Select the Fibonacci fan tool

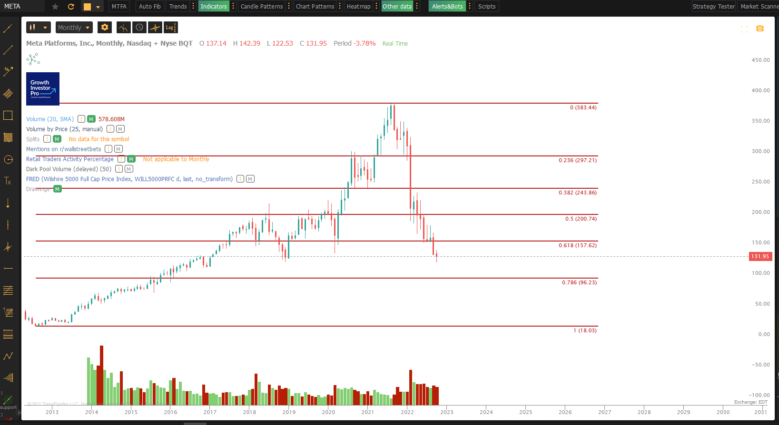tap(8, 312)
